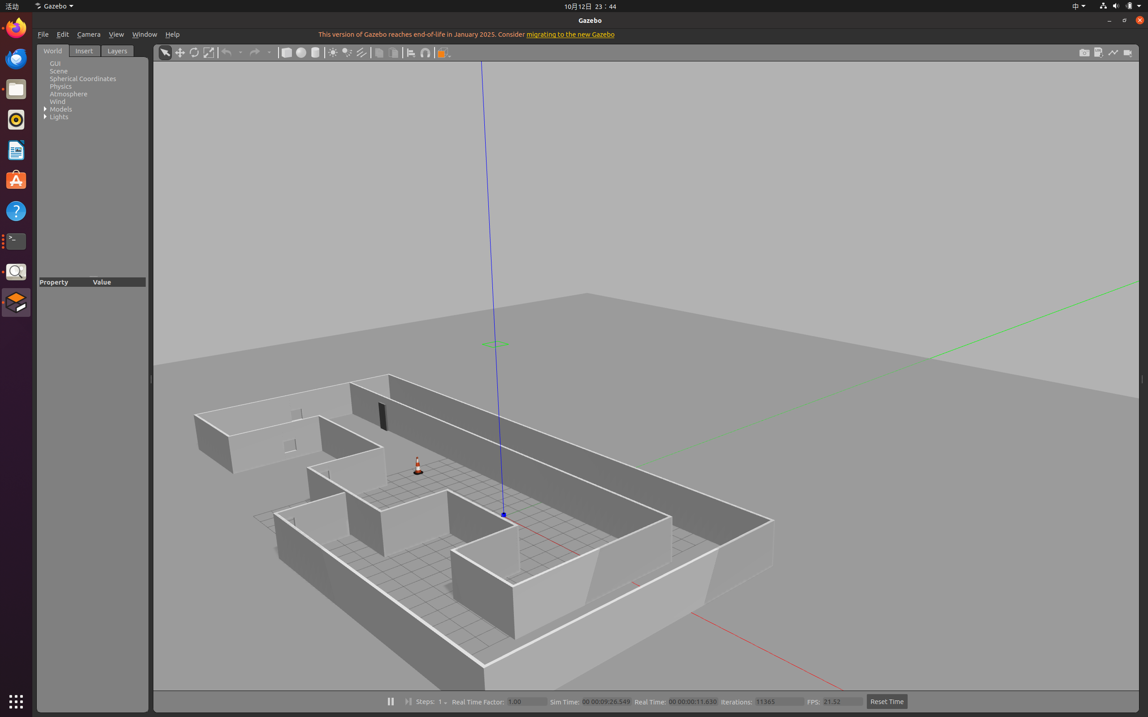The width and height of the screenshot is (1148, 717).
Task: Click the Undo arrow icon
Action: (227, 52)
